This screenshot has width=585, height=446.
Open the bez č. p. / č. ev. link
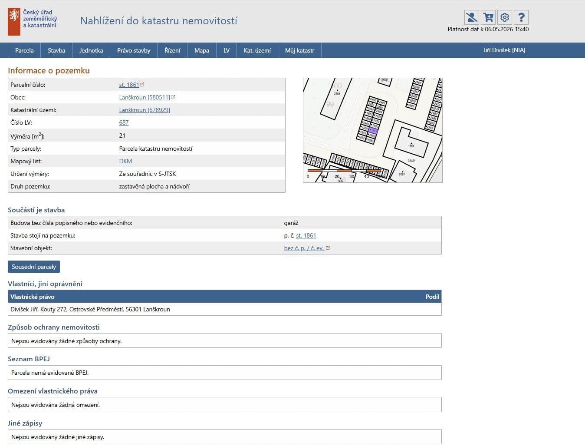click(x=304, y=248)
